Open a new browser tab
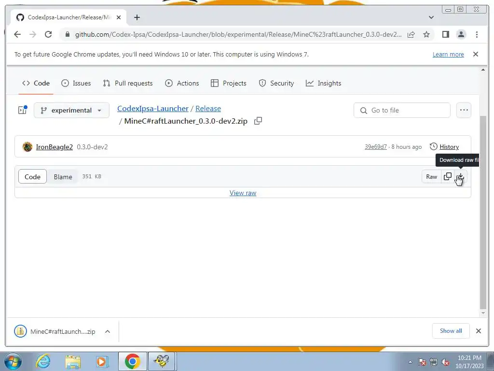Screen dimensions: 494x371 coord(137,17)
